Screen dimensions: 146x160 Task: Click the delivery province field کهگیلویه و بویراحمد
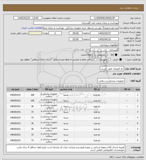[104, 45]
